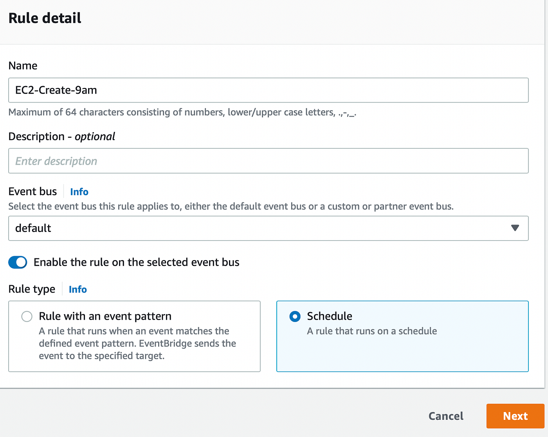
Task: Select the Rule with an event pattern radio
Action: click(x=27, y=316)
